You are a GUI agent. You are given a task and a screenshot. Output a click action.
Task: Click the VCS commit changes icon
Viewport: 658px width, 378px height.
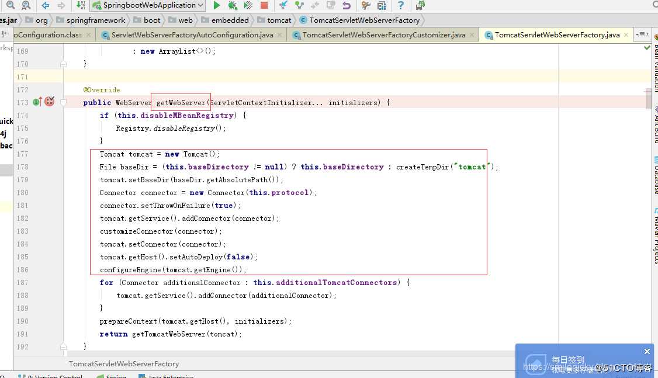coord(299,5)
